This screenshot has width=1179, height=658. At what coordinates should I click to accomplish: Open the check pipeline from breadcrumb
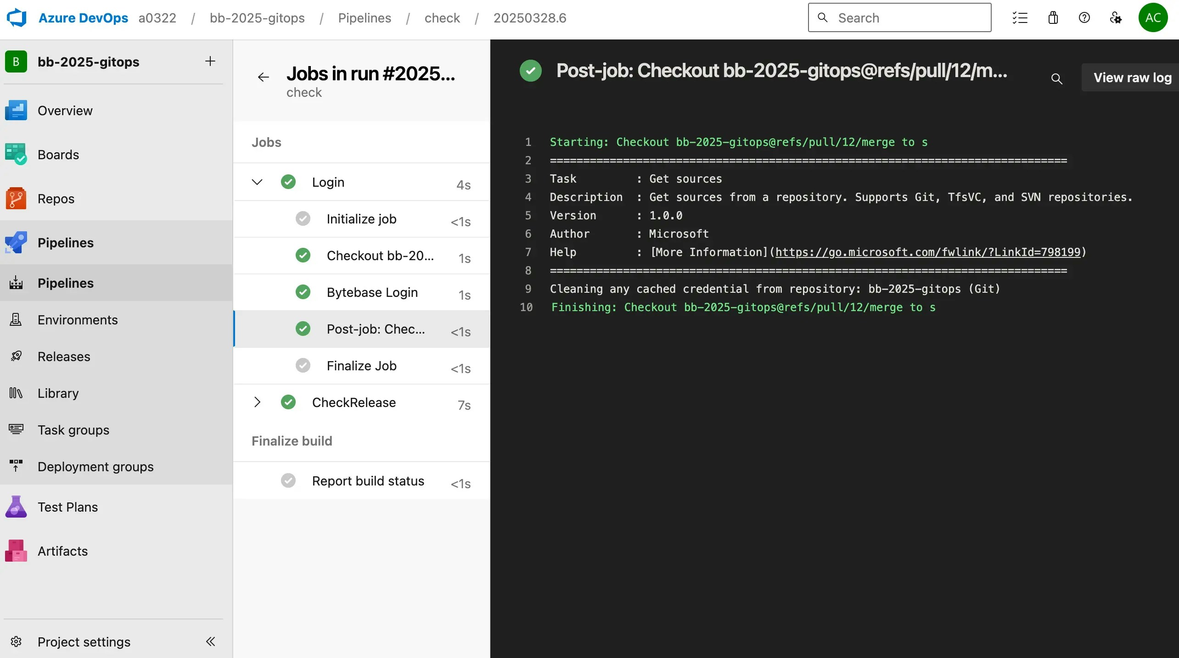[x=442, y=17]
